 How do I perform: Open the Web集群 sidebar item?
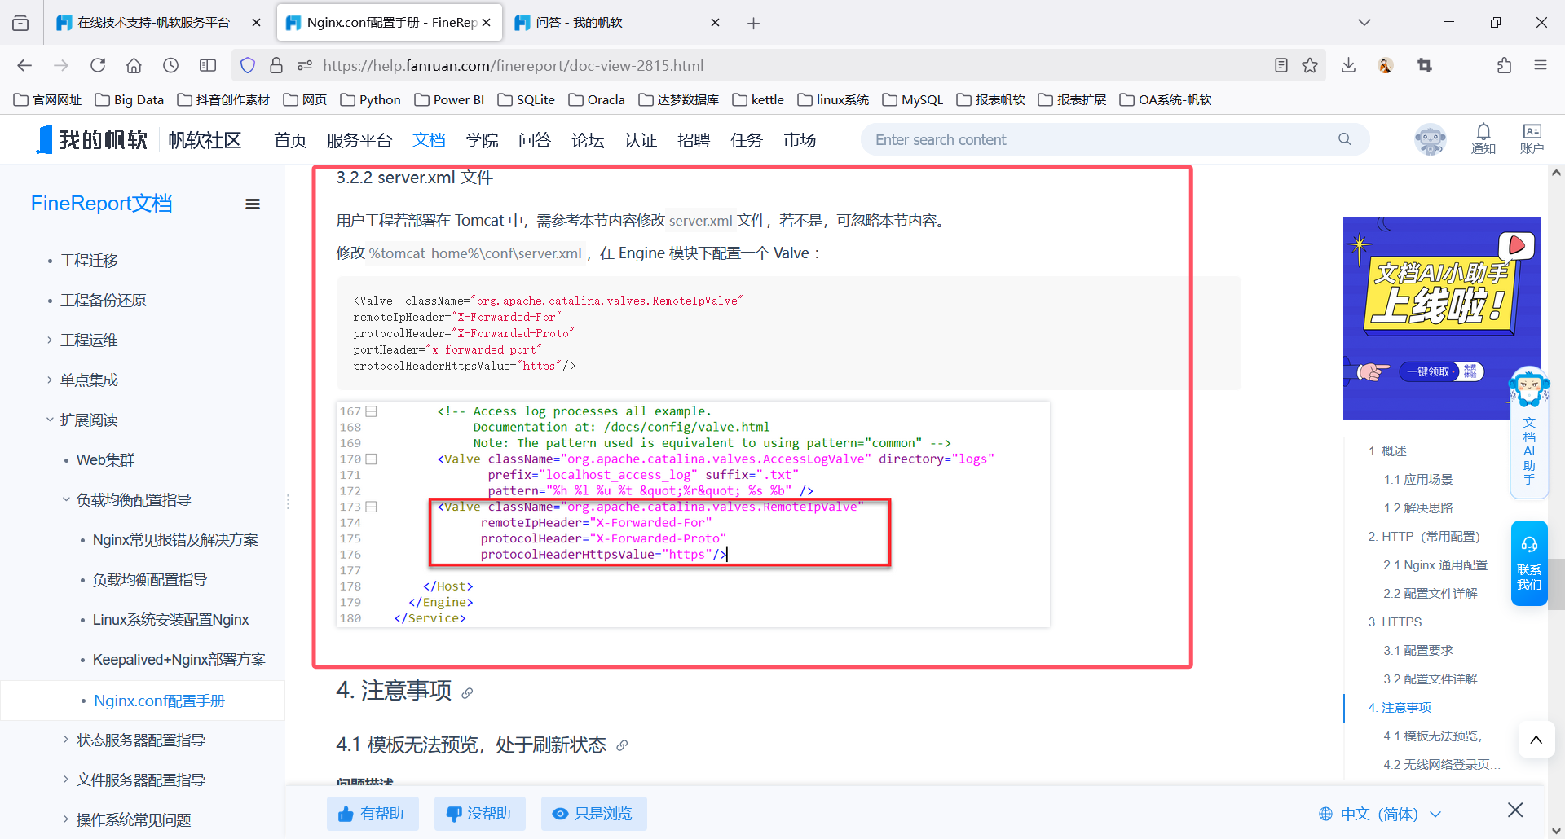point(105,460)
